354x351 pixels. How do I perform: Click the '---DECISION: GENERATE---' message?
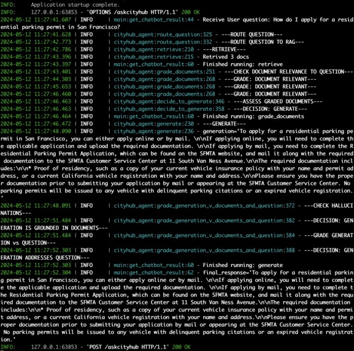pyautogui.click(x=270, y=108)
